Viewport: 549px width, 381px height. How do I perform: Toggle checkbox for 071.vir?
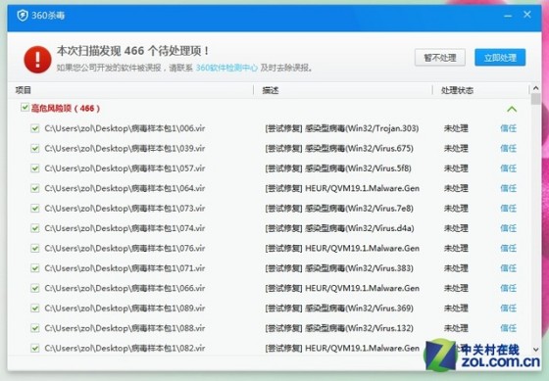(x=35, y=268)
